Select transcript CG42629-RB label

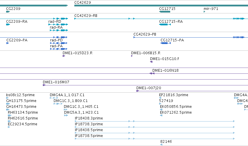(86, 16)
